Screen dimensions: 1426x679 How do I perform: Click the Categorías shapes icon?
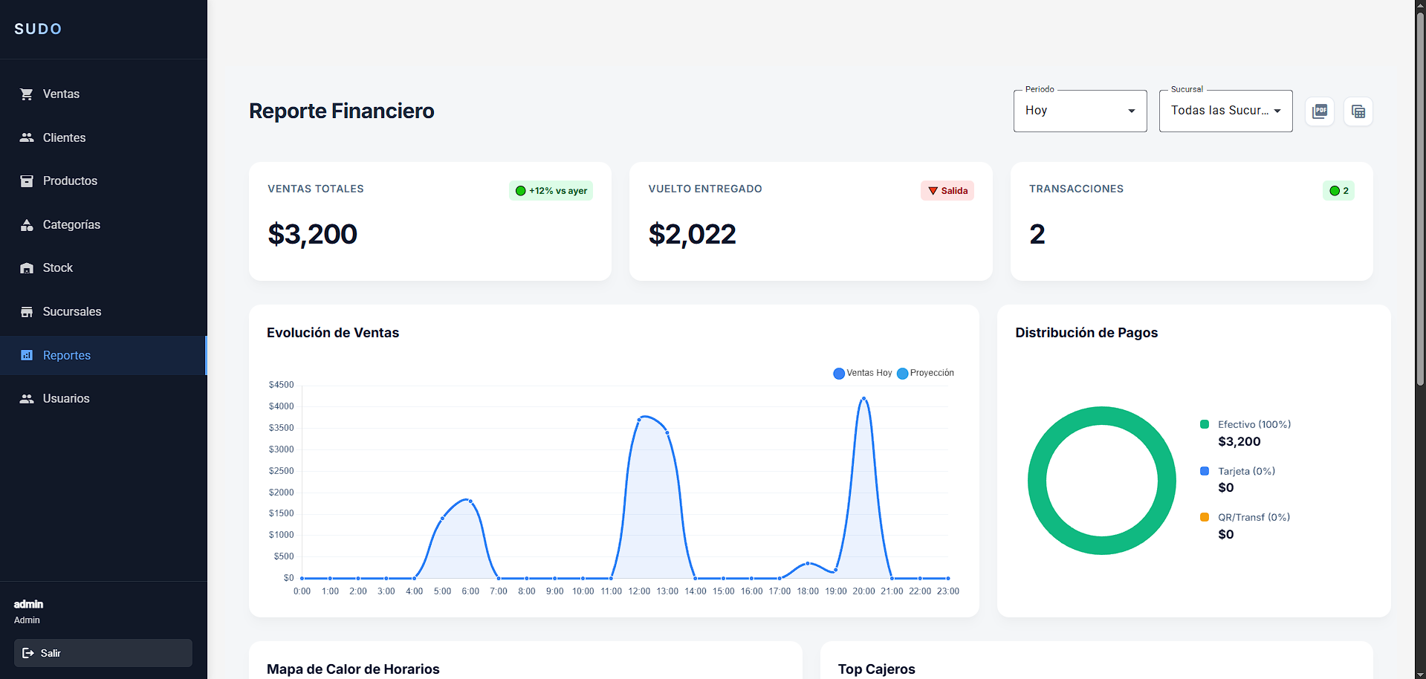[27, 225]
